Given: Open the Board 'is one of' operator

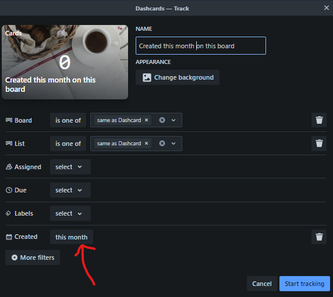Looking at the screenshot, I should (68, 120).
